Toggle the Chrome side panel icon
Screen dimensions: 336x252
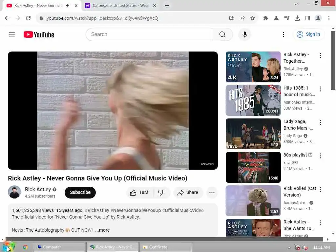pos(308,18)
